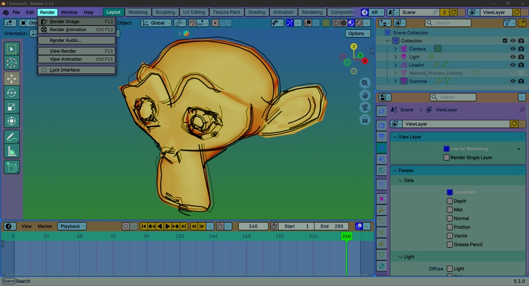Select the Rotate tool

[11, 93]
